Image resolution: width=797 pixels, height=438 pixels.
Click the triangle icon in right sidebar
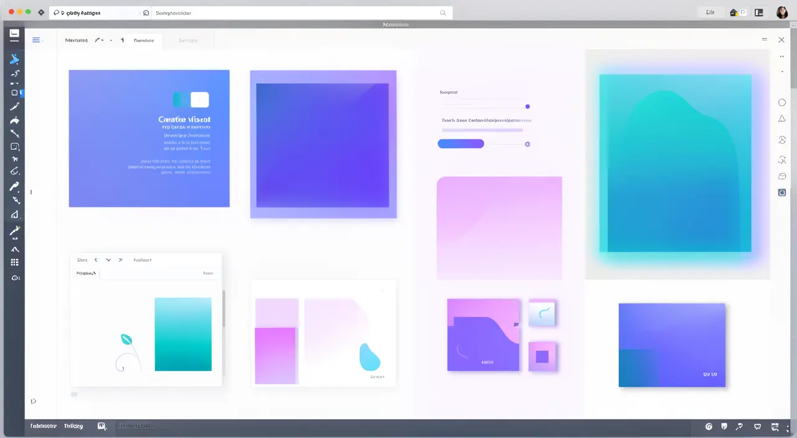tap(782, 119)
